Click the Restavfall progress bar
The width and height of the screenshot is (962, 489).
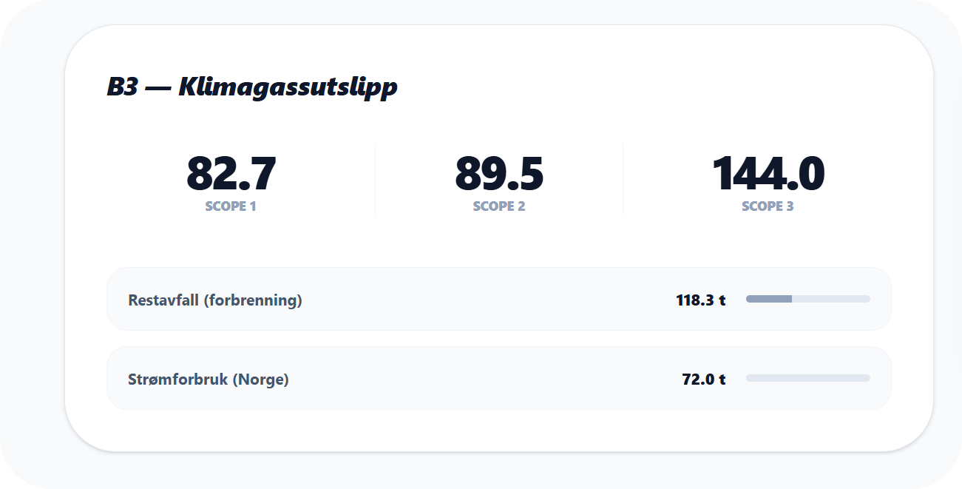coord(808,299)
